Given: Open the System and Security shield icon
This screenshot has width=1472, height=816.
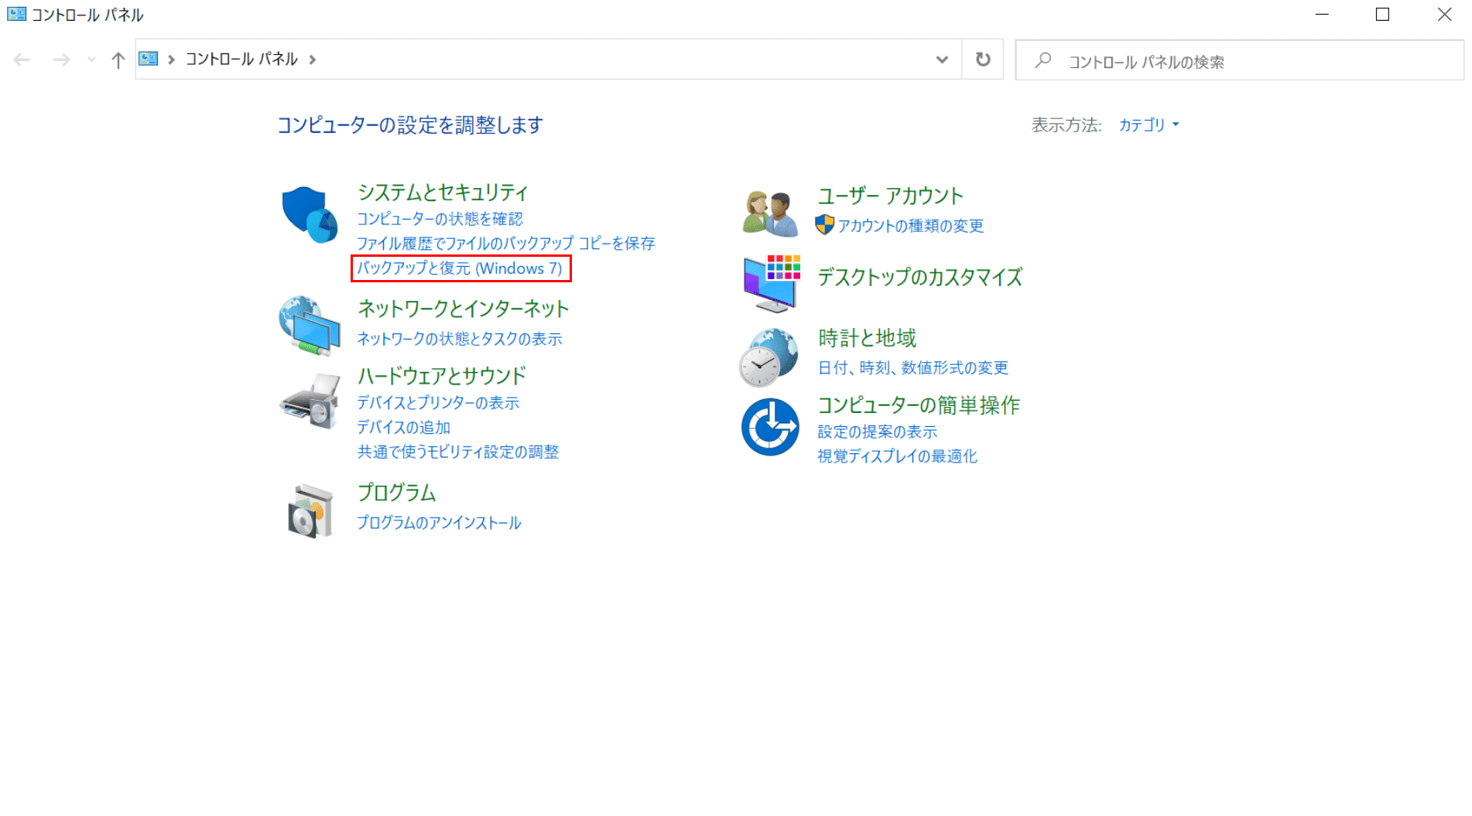Looking at the screenshot, I should coord(310,214).
